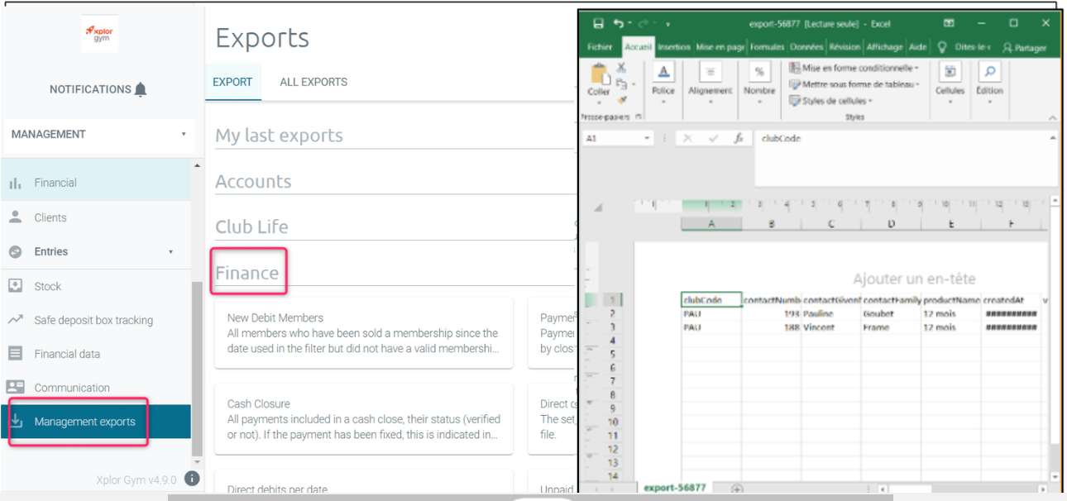Click the Select All corner triangle

(x=597, y=208)
